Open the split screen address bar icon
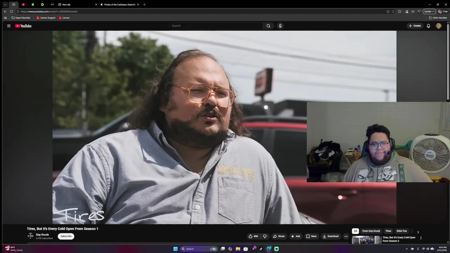The image size is (450, 253). 388,11
